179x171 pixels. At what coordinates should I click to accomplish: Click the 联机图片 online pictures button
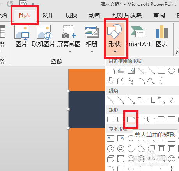pos(44,36)
